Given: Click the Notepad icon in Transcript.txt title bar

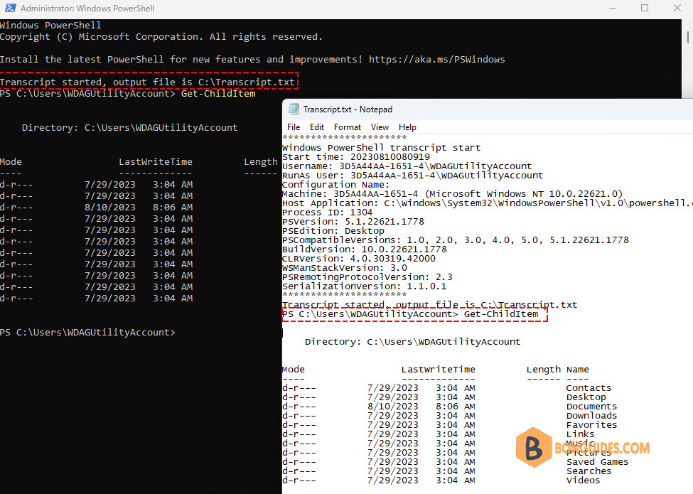Looking at the screenshot, I should [x=294, y=109].
